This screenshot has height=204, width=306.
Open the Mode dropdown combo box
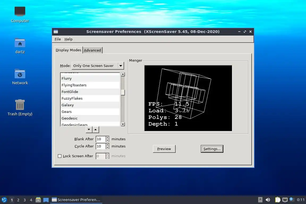(x=98, y=66)
